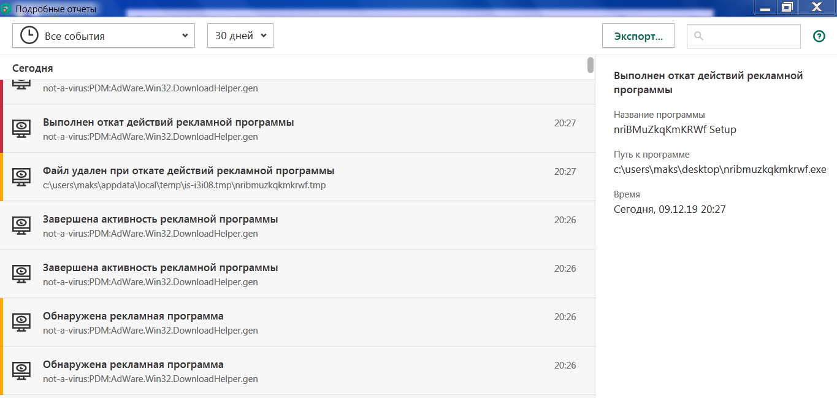Click the event list scrollbar thumb
This screenshot has height=398, width=837.
590,64
